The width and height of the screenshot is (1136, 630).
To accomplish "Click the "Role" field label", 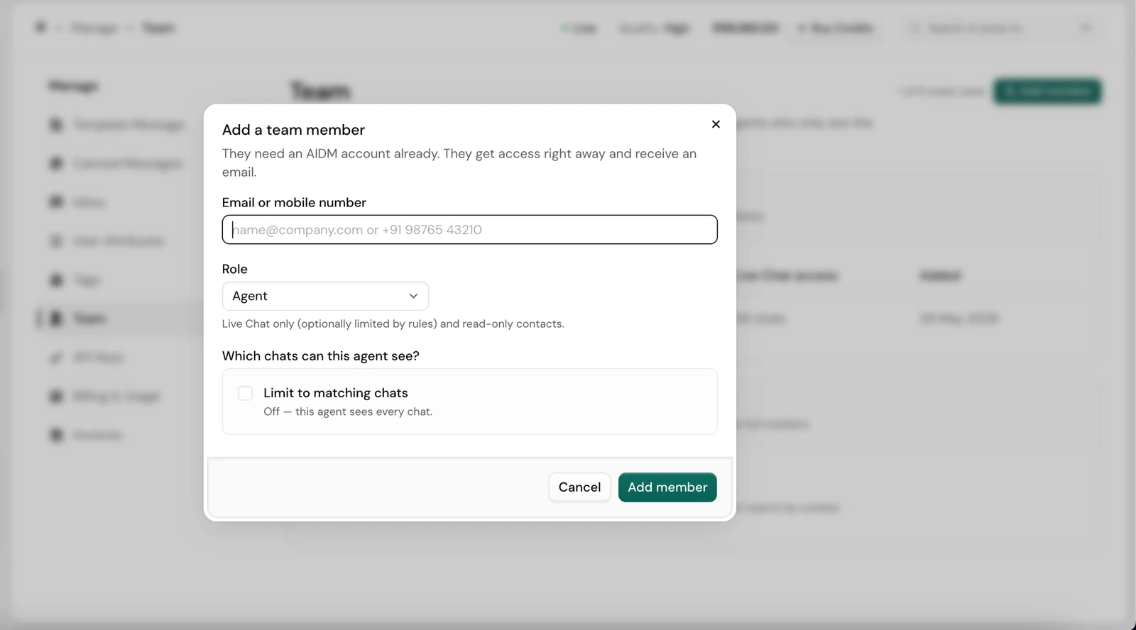I will [x=234, y=269].
